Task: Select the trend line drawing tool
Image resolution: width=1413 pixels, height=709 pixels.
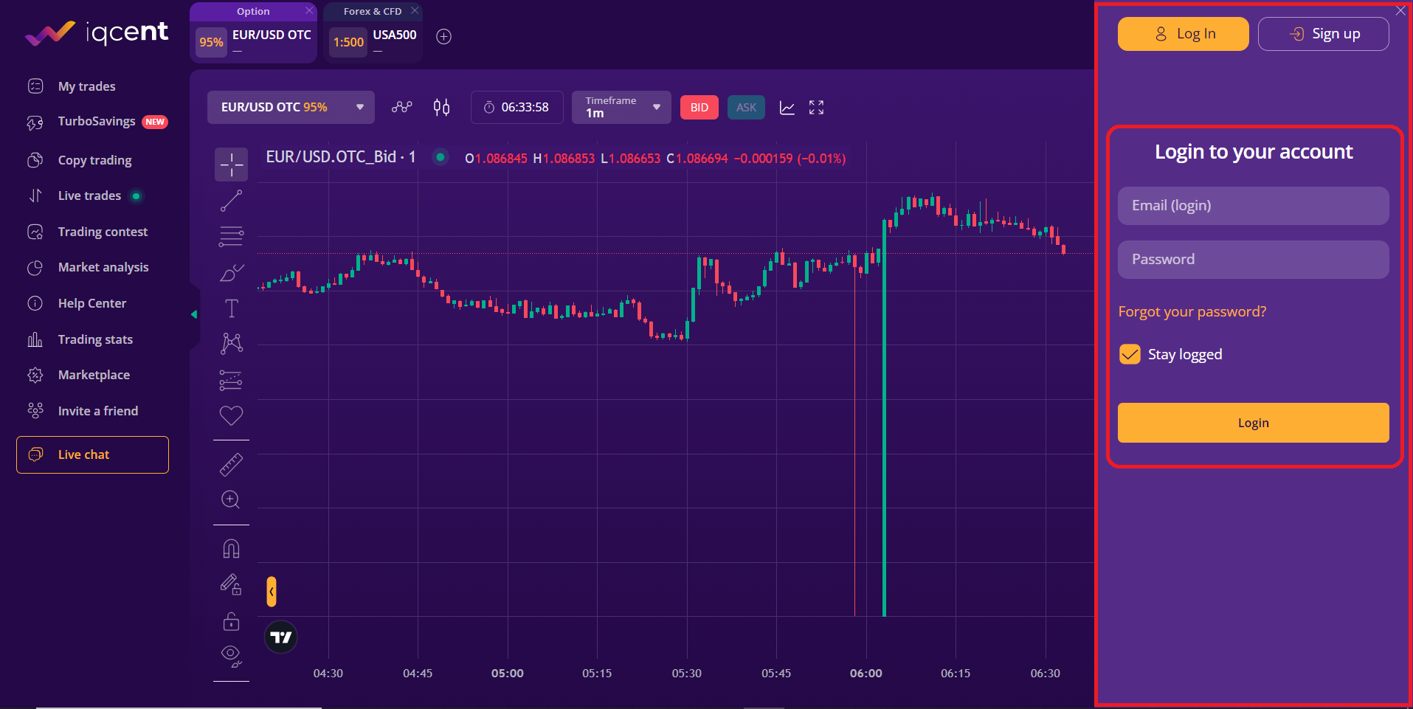Action: coord(231,201)
